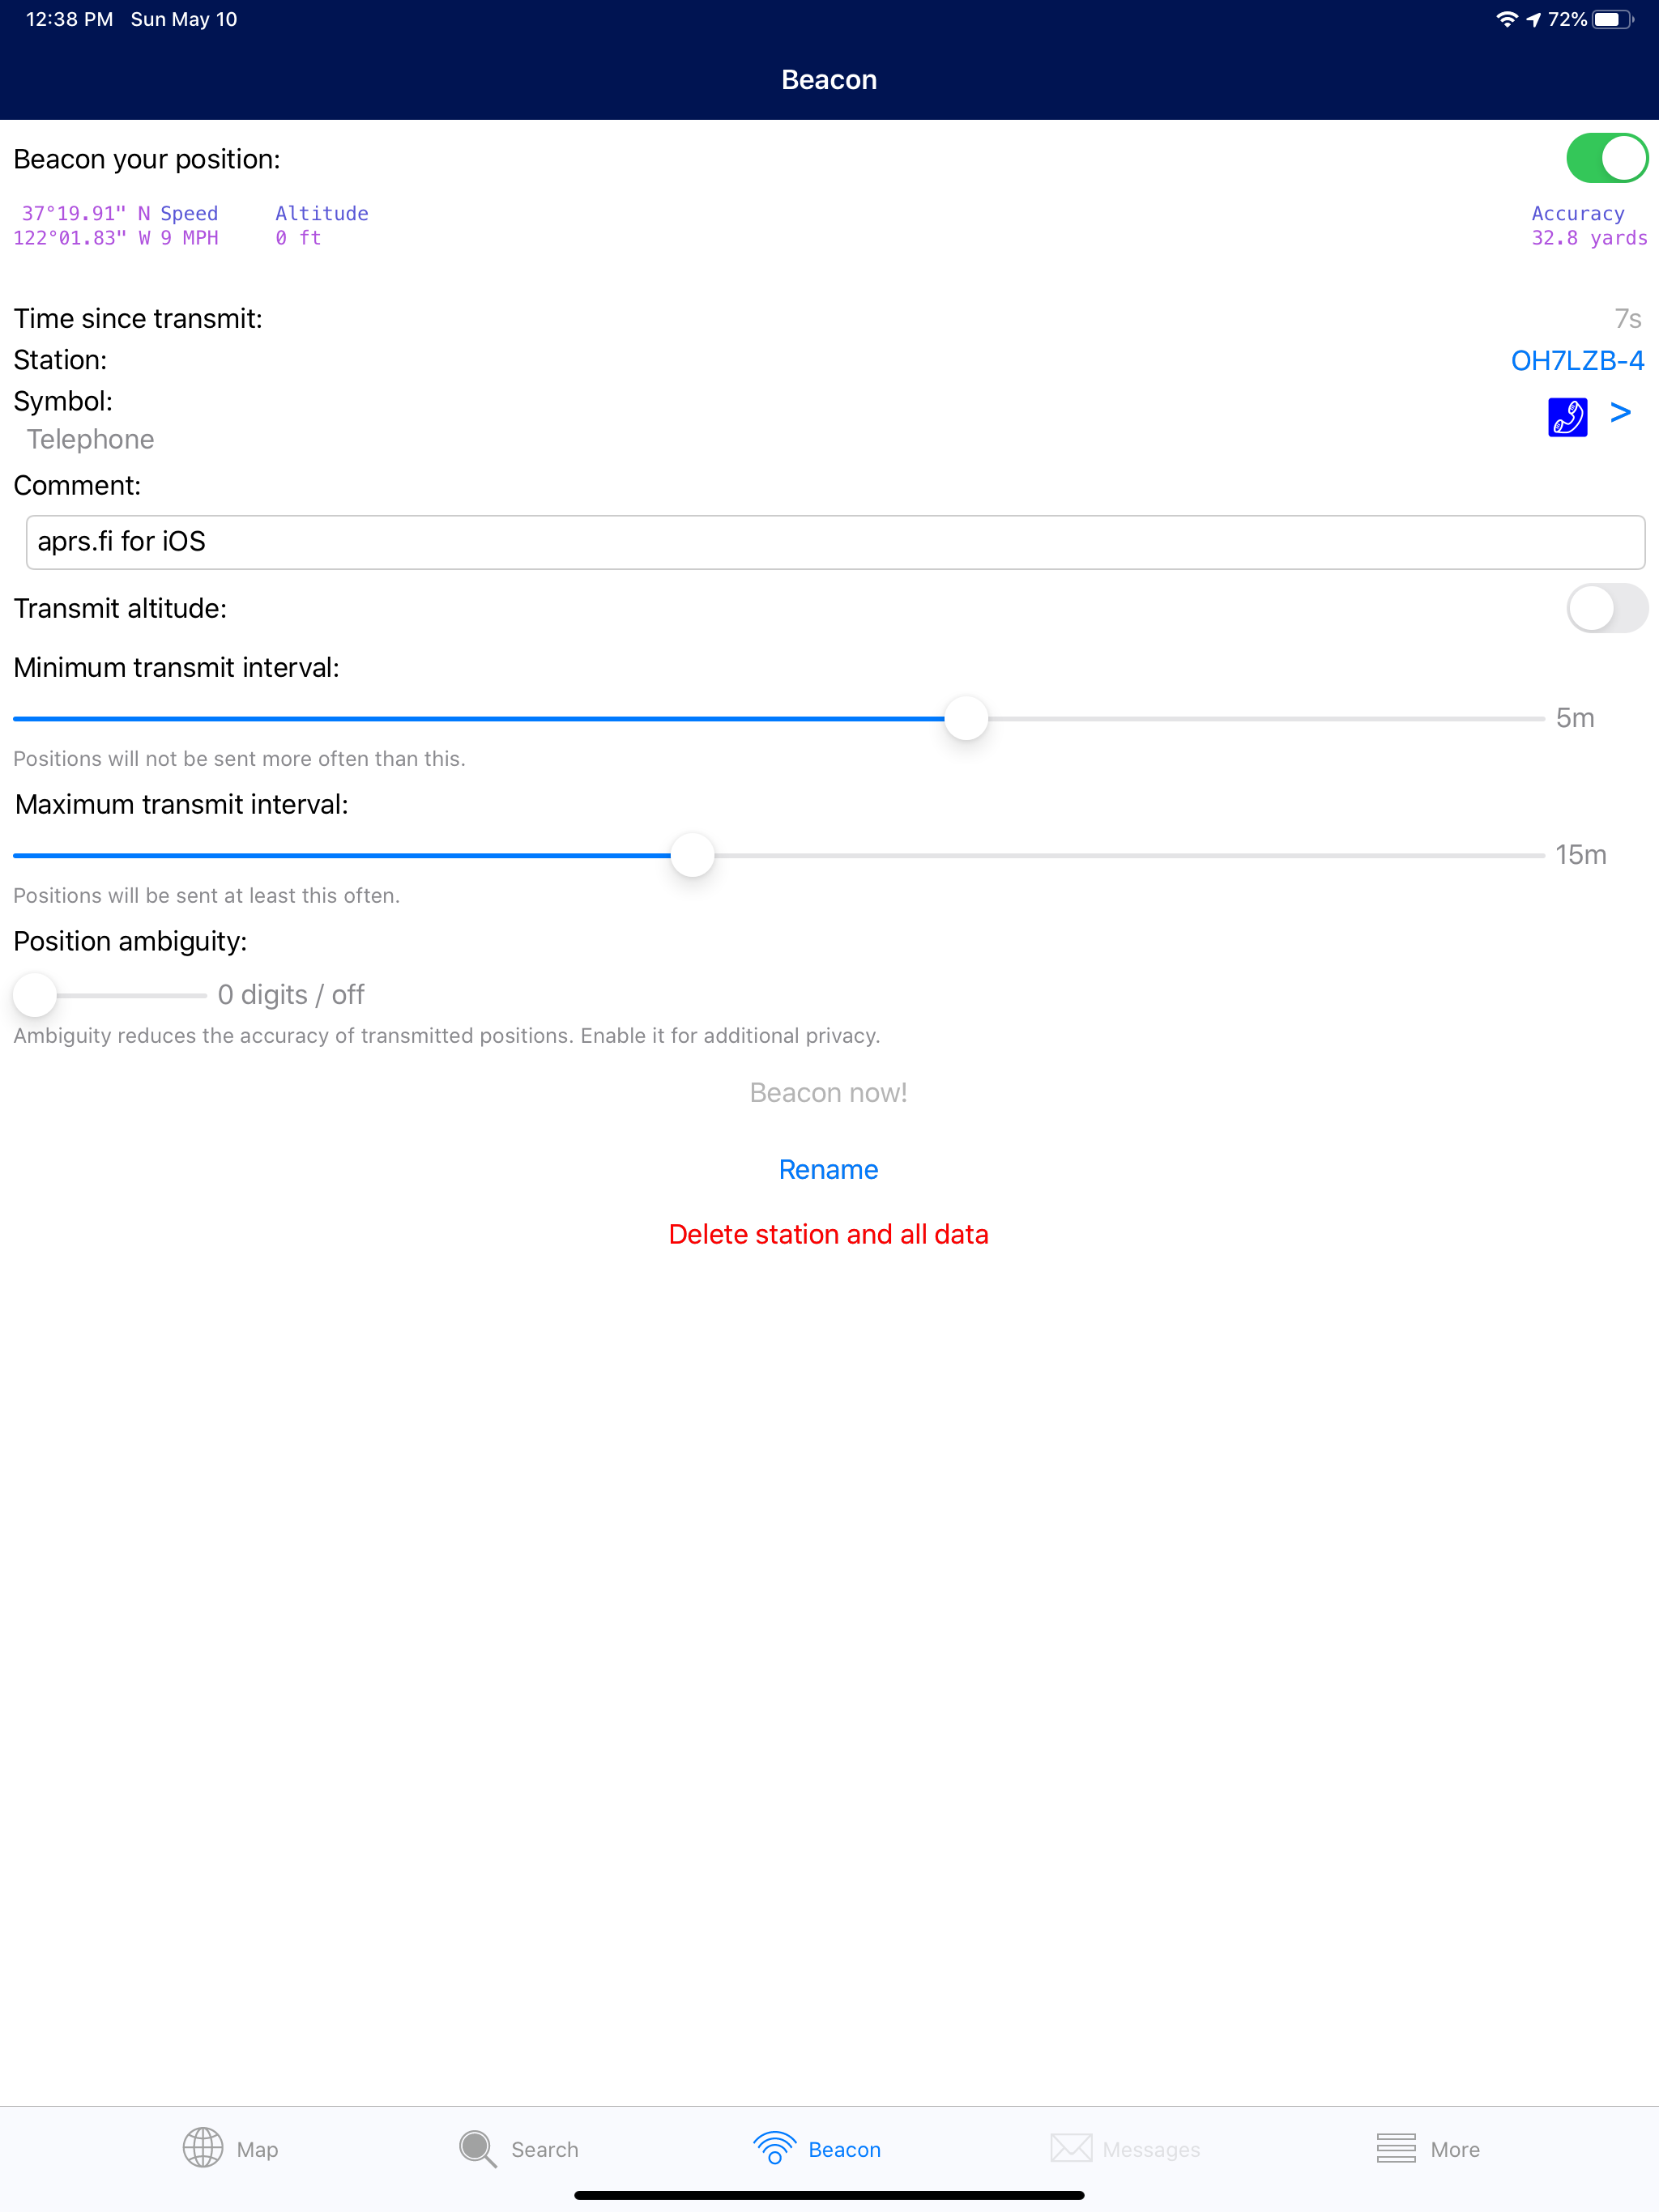Tap the Beacon signal icon in tab bar
The height and width of the screenshot is (2212, 1659).
point(774,2148)
